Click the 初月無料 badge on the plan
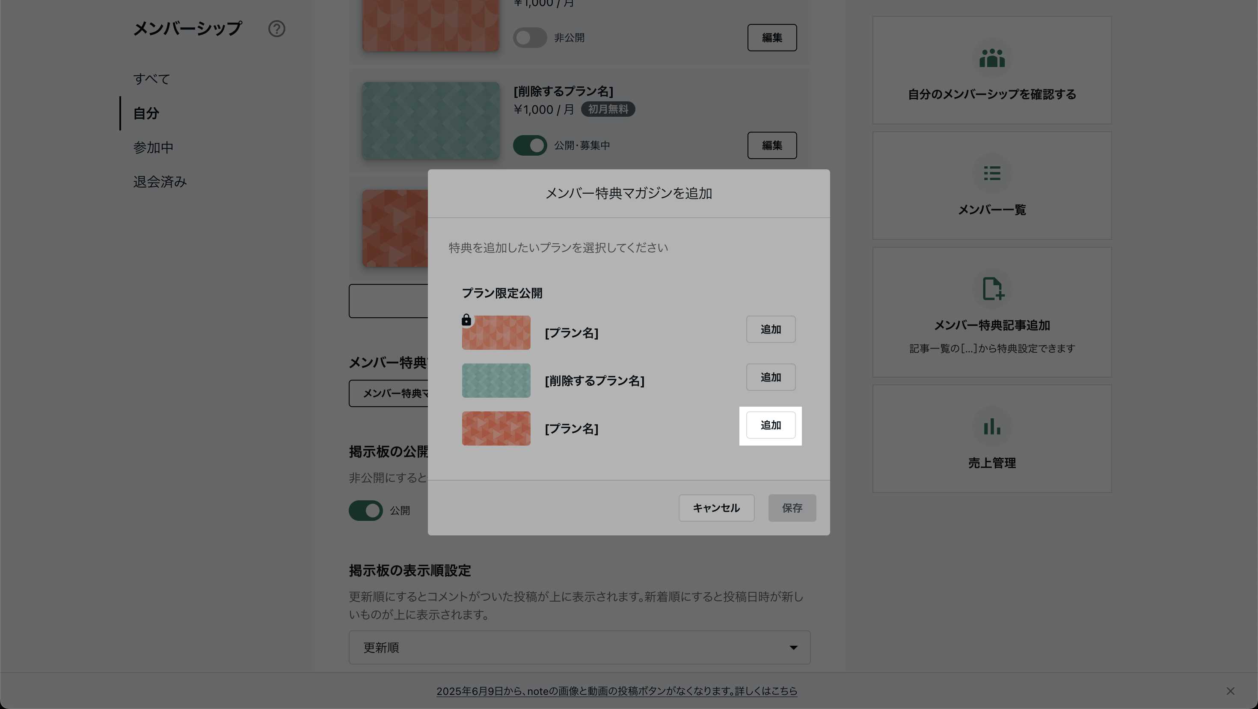The height and width of the screenshot is (709, 1258). [x=608, y=109]
